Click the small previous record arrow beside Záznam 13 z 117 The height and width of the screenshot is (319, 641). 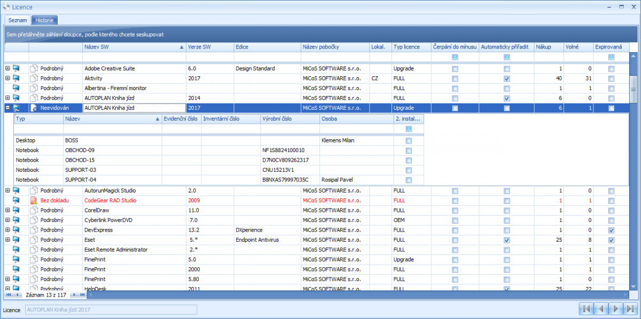(x=18, y=294)
